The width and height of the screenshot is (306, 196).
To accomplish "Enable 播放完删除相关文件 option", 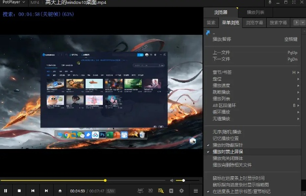I will (252, 165).
